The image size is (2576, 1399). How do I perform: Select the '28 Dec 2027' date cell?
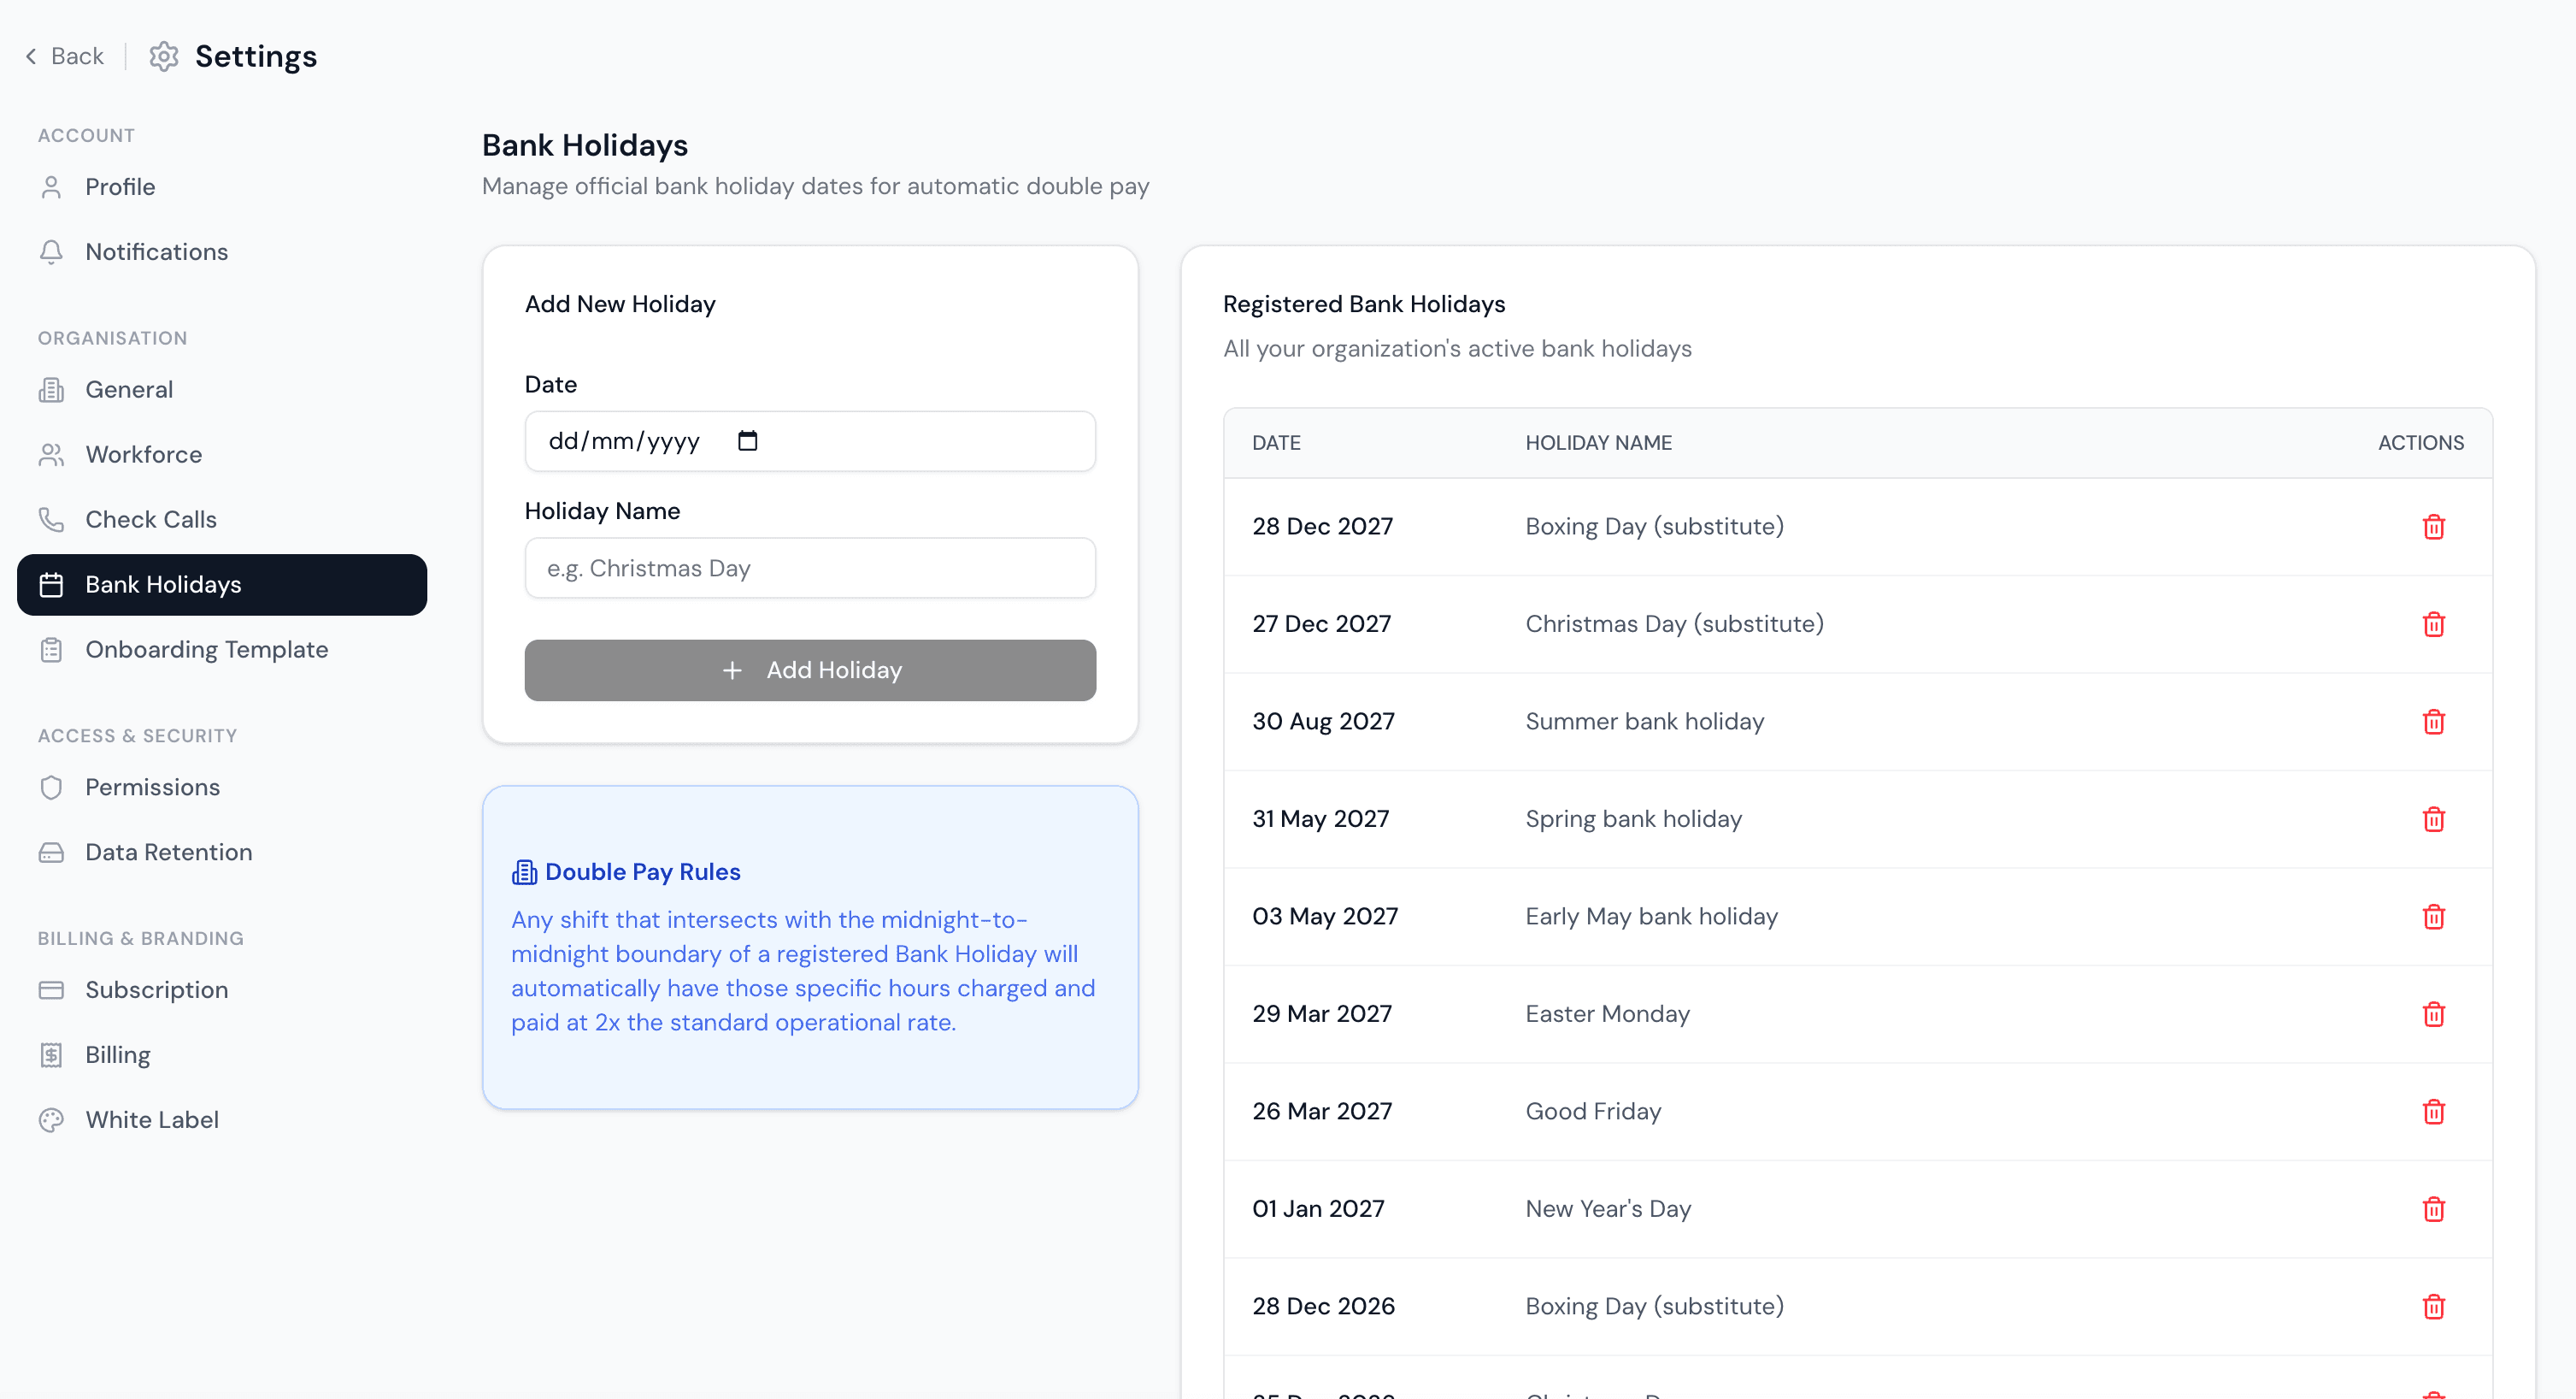point(1322,527)
